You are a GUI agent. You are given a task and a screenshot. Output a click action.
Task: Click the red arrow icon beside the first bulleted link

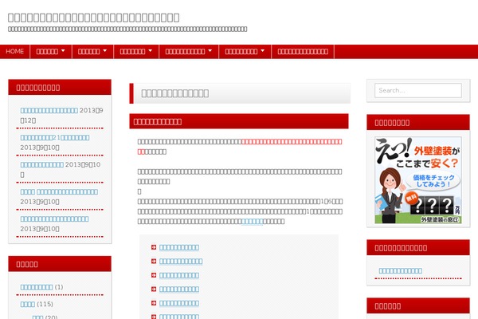coord(154,247)
